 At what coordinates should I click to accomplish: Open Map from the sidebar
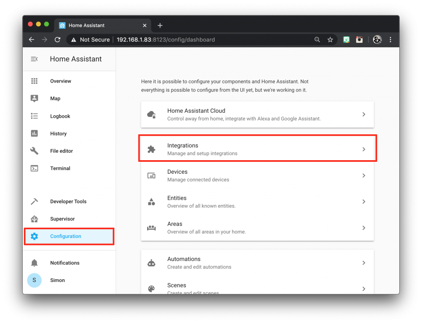coord(69,98)
